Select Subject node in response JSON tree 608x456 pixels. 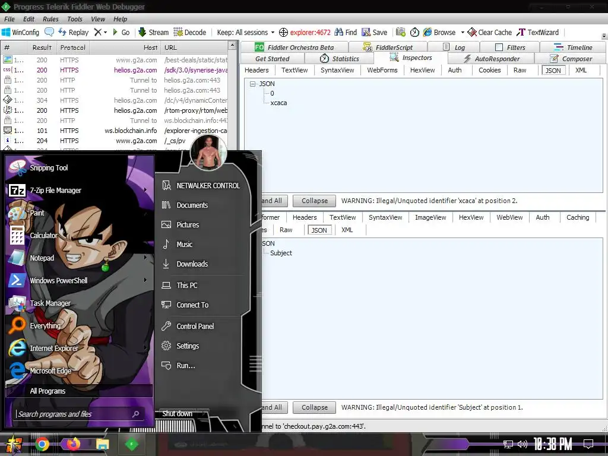point(281,253)
